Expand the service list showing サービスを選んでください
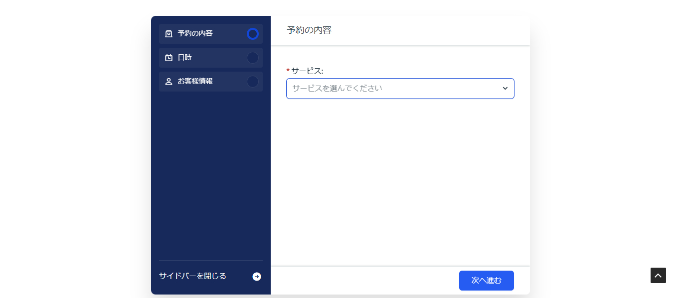 tap(399, 88)
